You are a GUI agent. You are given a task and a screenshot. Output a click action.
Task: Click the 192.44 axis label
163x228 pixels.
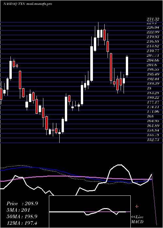(153, 79)
